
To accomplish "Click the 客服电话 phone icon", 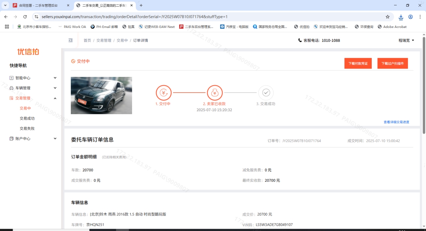I will [x=300, y=40].
